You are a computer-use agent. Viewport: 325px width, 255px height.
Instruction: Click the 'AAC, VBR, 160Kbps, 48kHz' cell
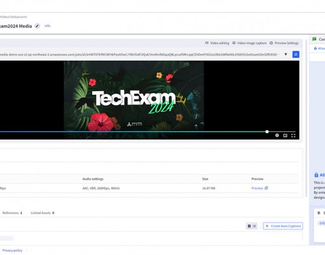click(101, 188)
